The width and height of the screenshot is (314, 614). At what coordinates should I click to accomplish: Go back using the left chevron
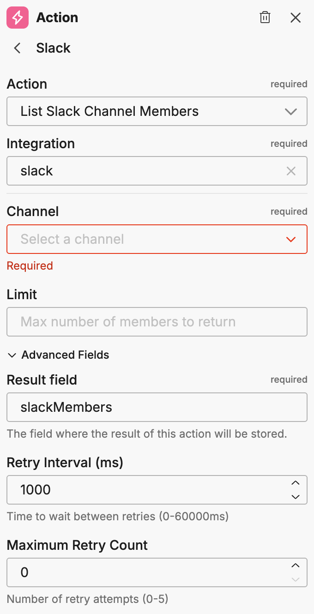18,48
